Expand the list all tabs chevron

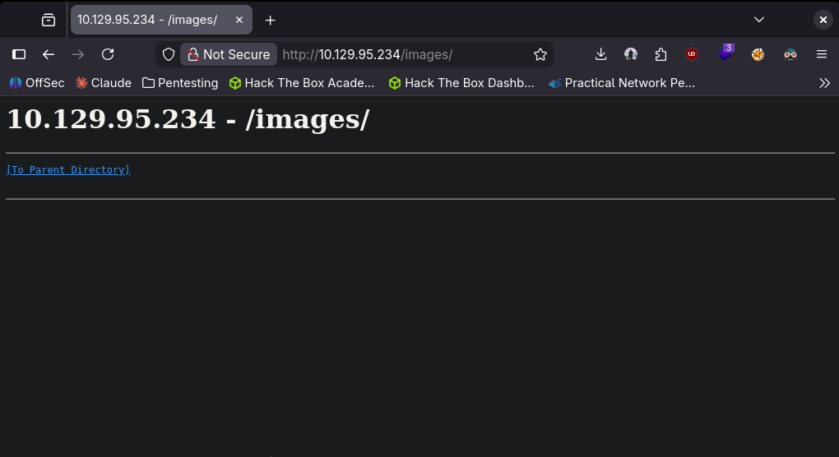point(759,20)
